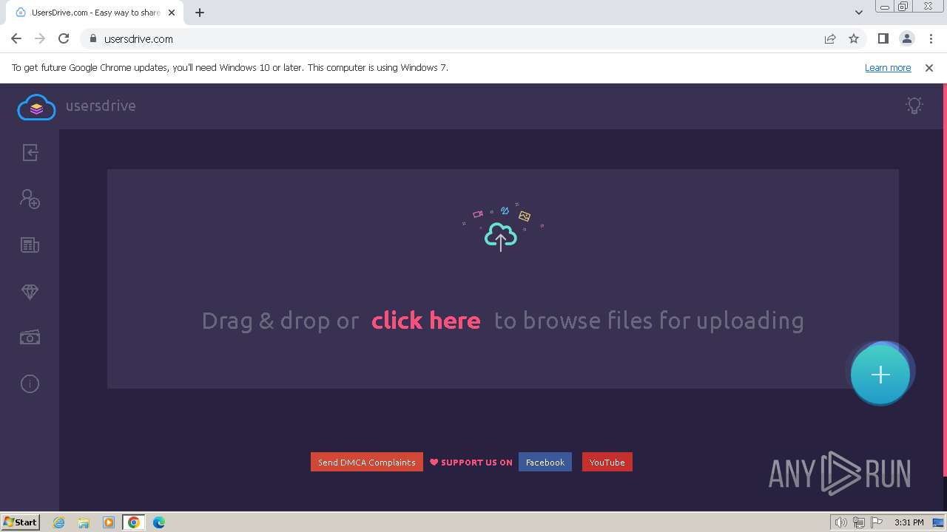Click the taskbar clock 3:31 PM

point(909,522)
